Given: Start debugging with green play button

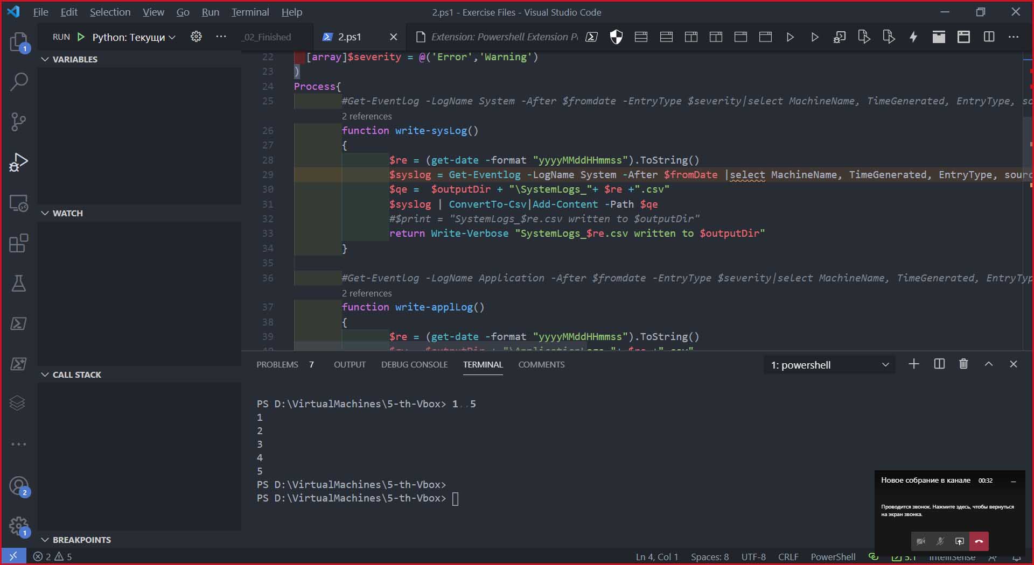Looking at the screenshot, I should tap(81, 37).
